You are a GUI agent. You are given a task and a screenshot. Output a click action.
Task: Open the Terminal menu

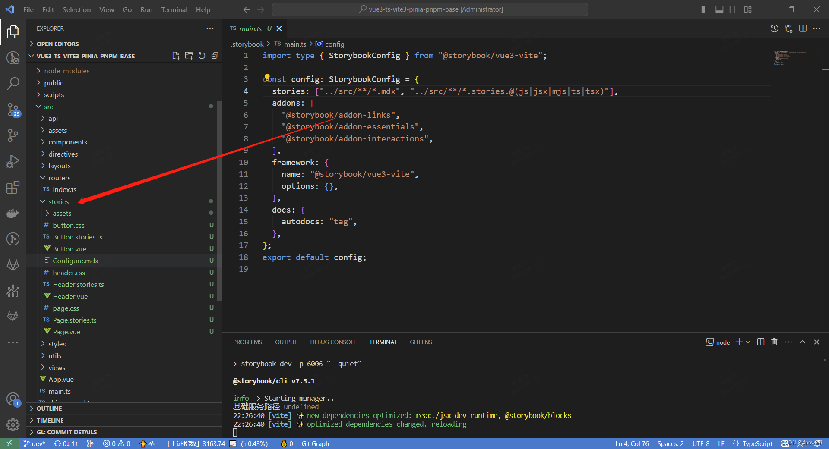click(174, 9)
